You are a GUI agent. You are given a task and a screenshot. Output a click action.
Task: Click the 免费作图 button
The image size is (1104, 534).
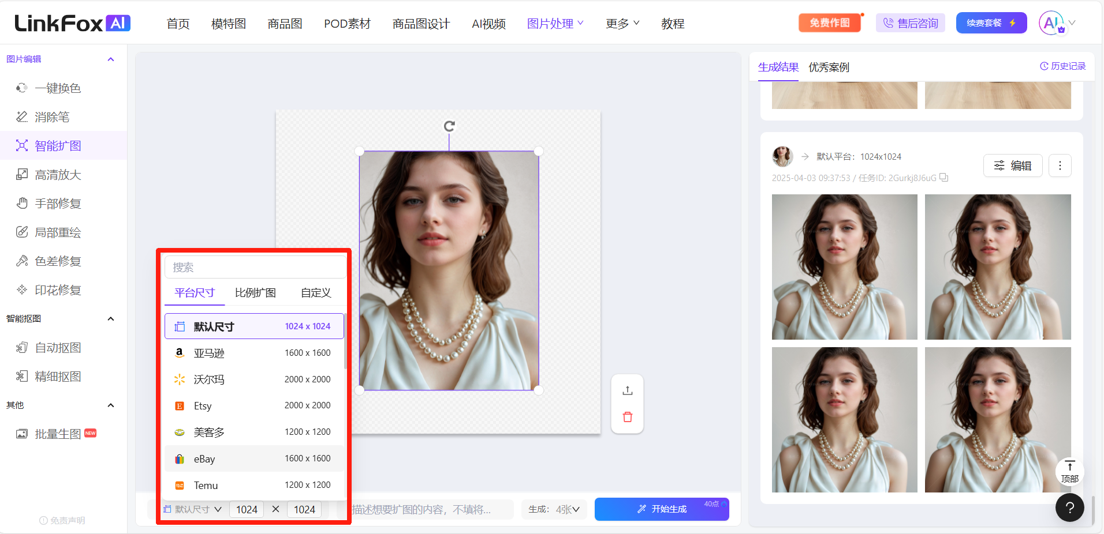pyautogui.click(x=830, y=23)
